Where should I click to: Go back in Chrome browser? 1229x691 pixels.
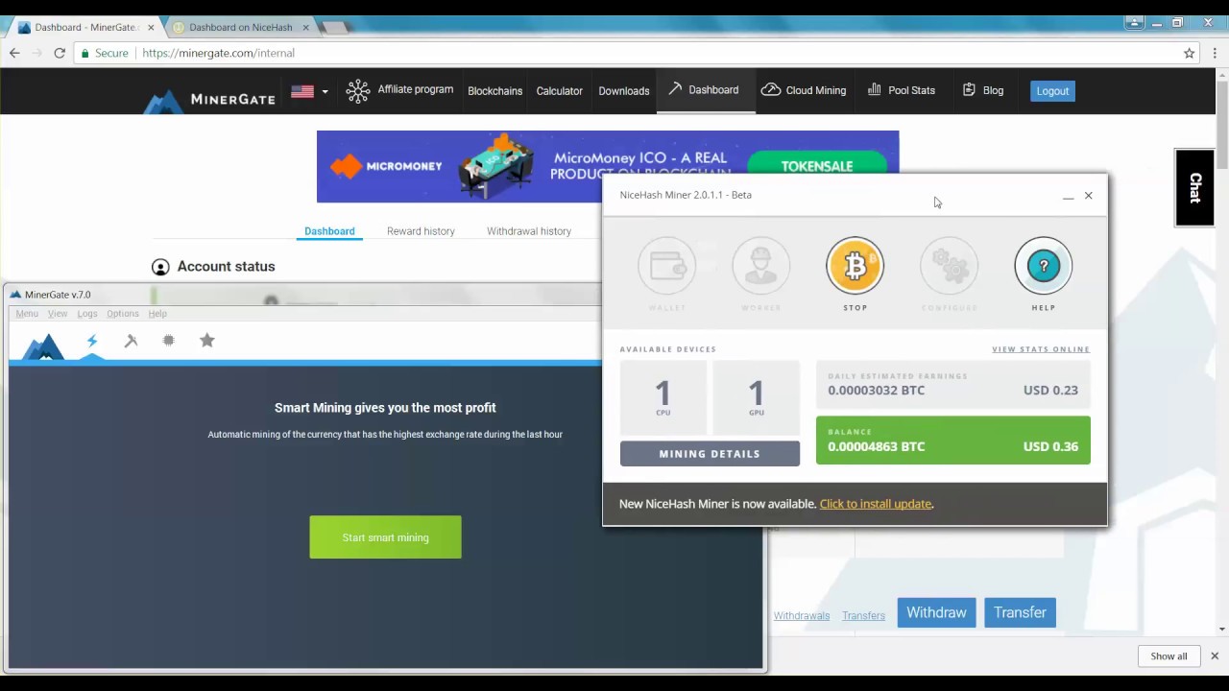[x=14, y=53]
